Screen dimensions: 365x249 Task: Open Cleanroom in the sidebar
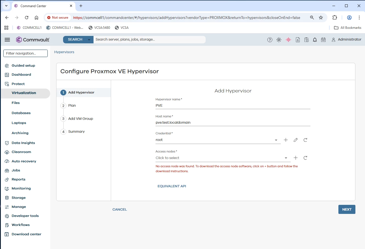[21, 152]
